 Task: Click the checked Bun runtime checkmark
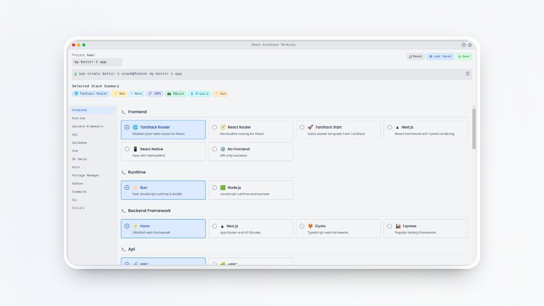coord(127,187)
